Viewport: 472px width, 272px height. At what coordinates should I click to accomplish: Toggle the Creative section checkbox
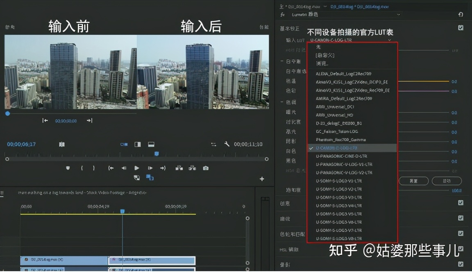pos(461,203)
